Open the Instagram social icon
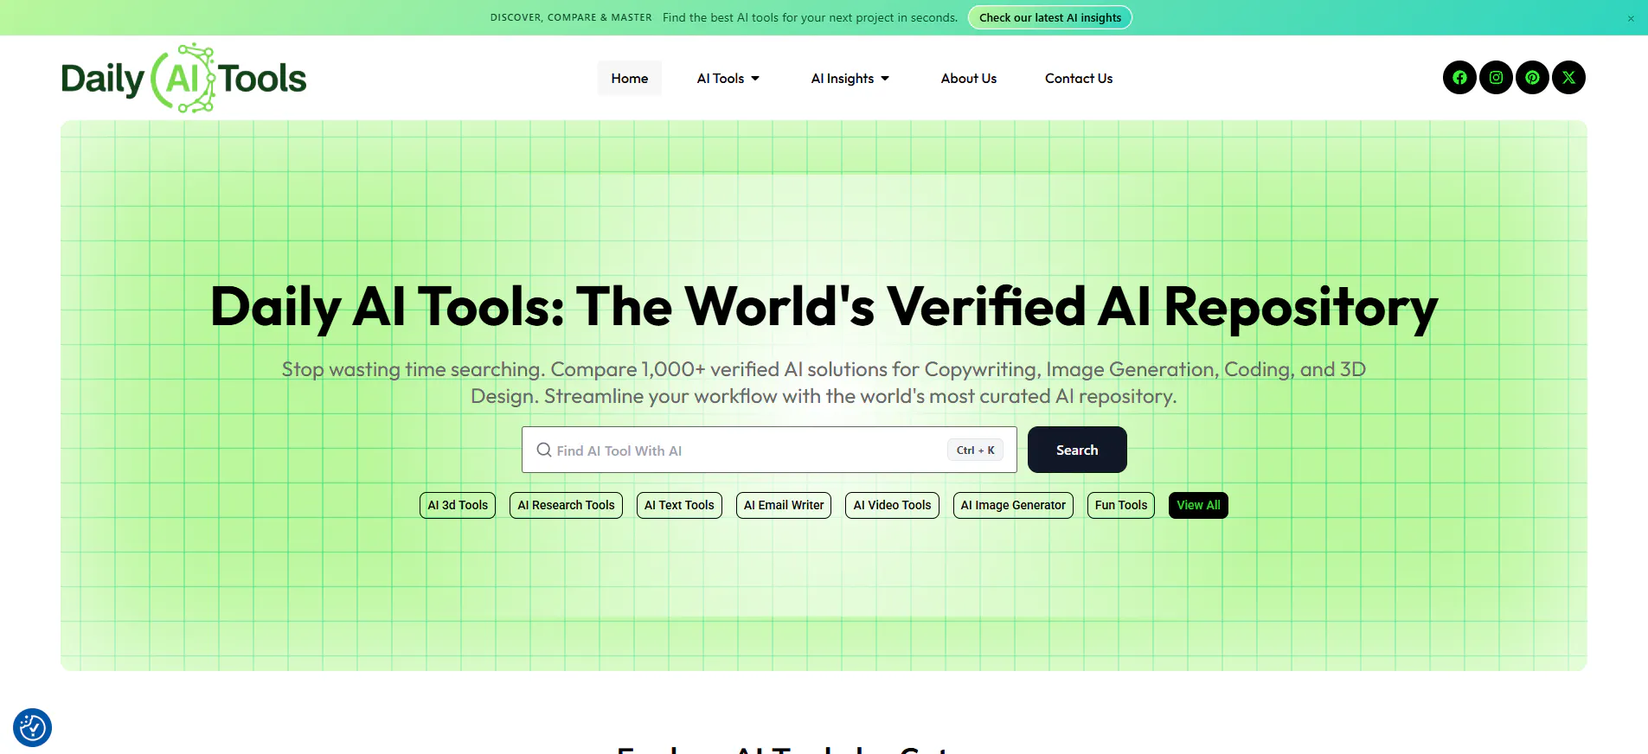 coord(1496,78)
